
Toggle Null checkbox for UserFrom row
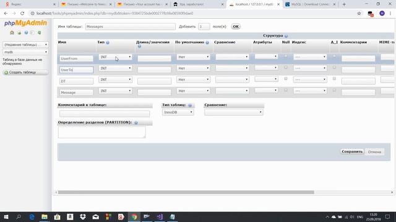tap(286, 56)
